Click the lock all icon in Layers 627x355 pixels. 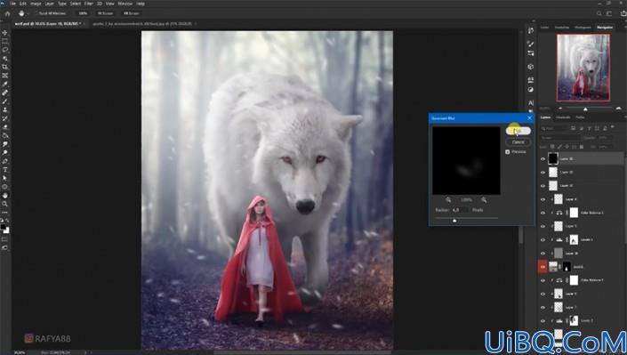click(x=582, y=147)
